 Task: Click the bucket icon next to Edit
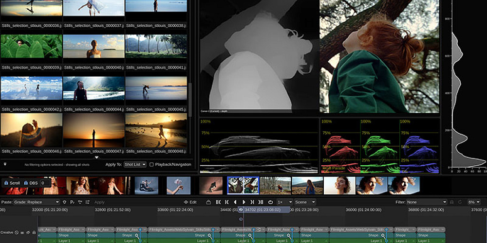209,202
